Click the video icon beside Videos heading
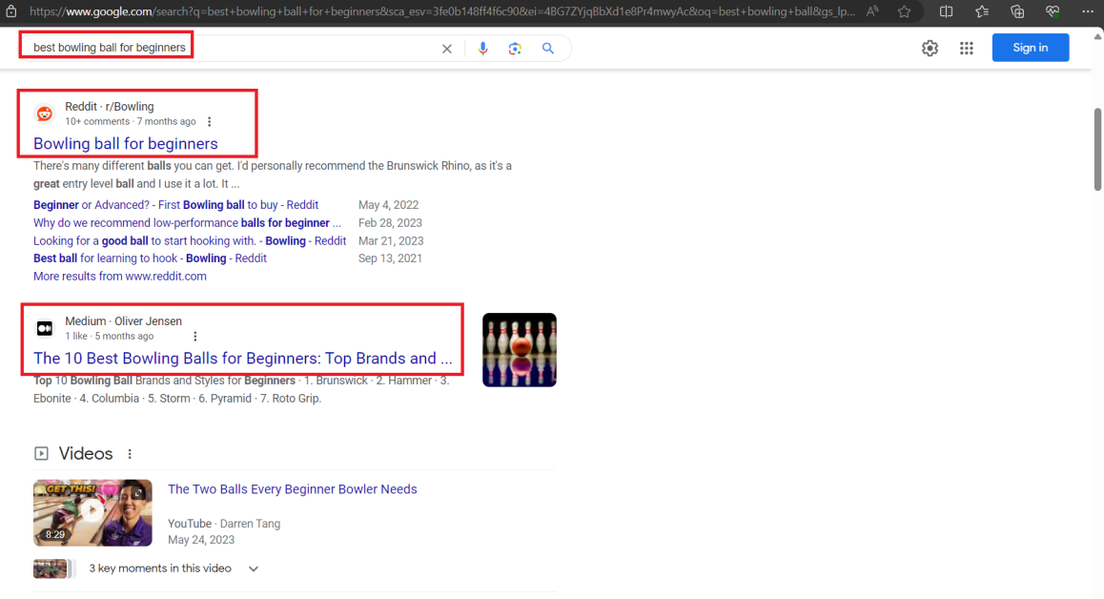Viewport: 1104px width, 599px height. point(42,454)
